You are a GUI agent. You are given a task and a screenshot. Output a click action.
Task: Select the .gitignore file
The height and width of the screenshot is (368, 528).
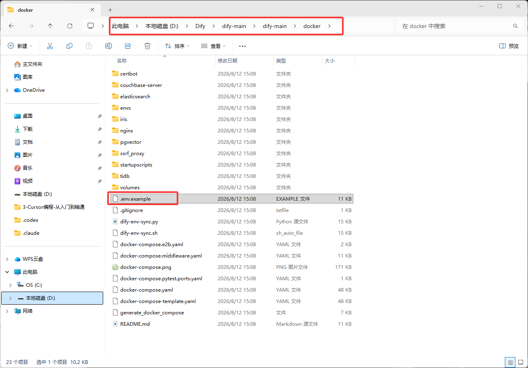(x=232, y=210)
